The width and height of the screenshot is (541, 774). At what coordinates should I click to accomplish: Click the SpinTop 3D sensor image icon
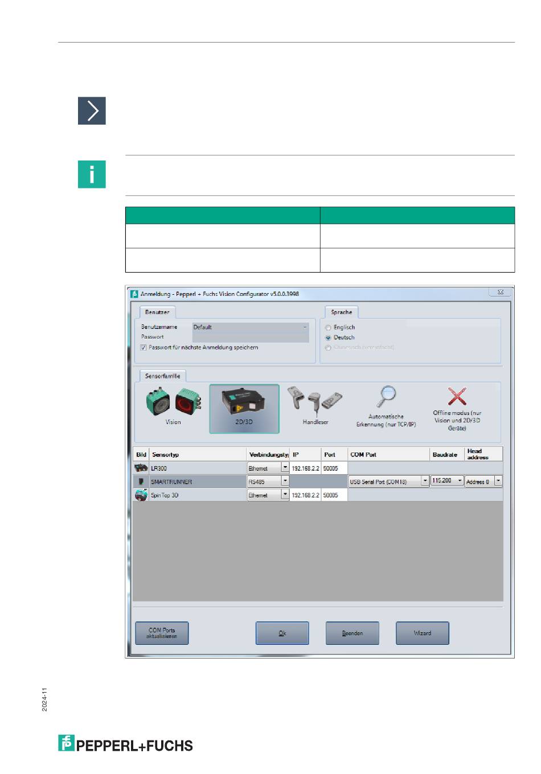(141, 495)
